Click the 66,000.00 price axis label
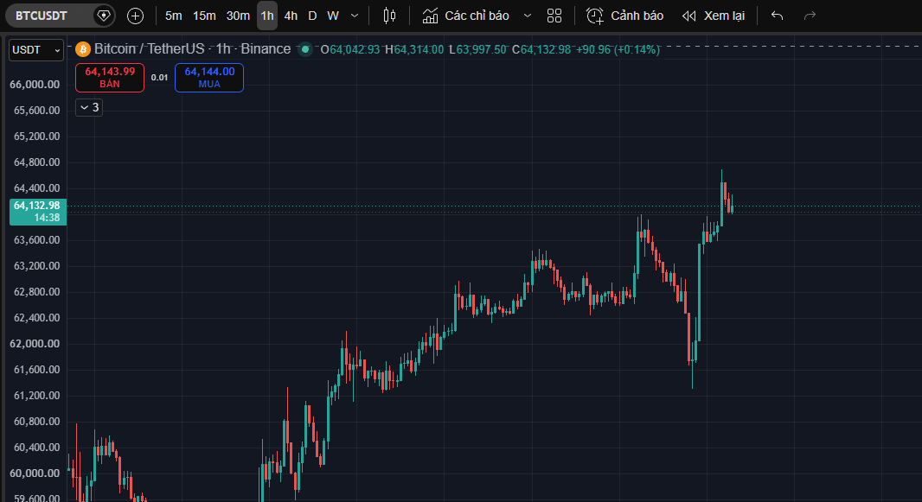Image resolution: width=922 pixels, height=502 pixels. coord(35,85)
